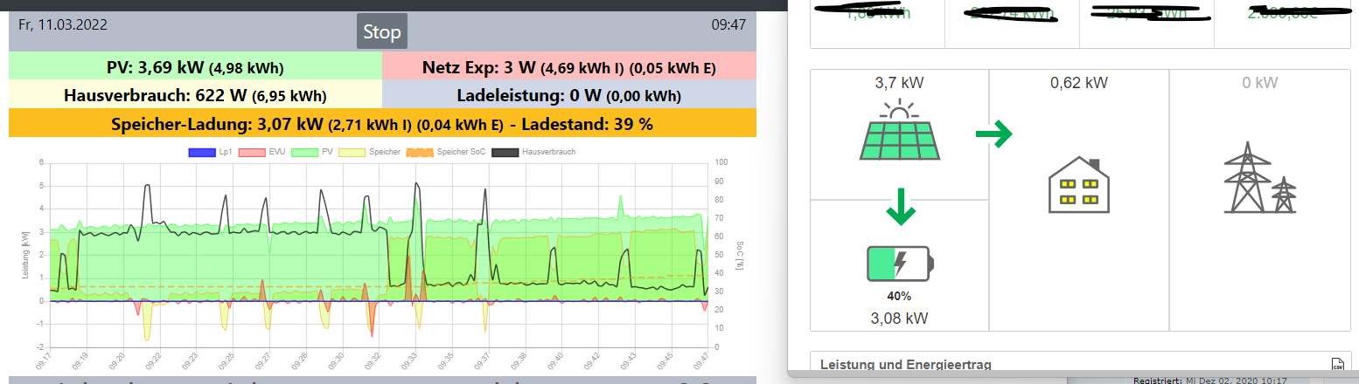Click the Hausverbrauch 622 W field

click(x=195, y=95)
